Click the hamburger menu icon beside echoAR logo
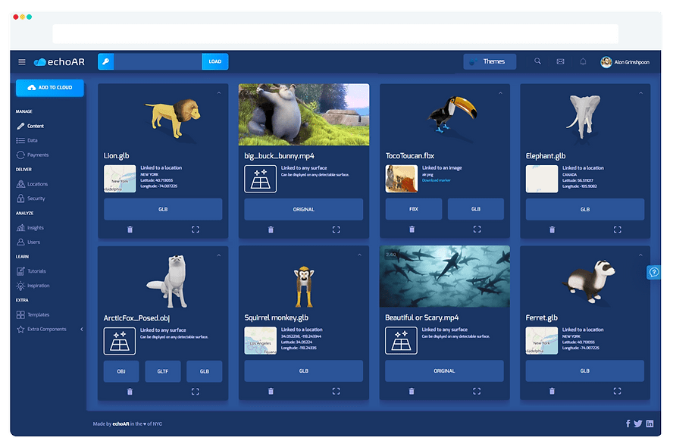This screenshot has width=673, height=447. 22,62
